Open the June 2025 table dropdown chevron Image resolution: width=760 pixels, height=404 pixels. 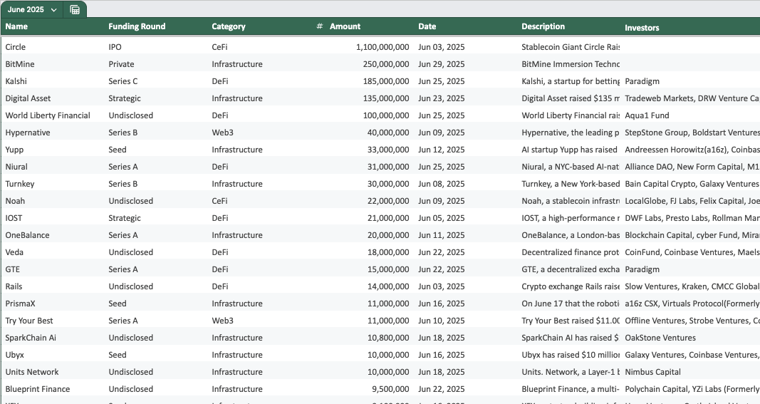54,10
